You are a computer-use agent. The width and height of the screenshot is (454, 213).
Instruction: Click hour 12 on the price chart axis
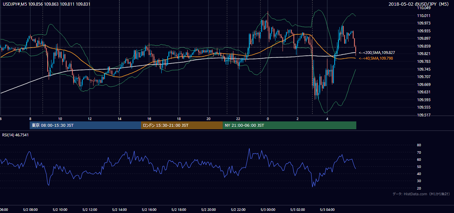pyautogui.click(x=90, y=119)
